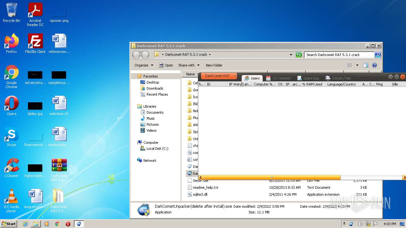Viewport: 406px width, 228px height.
Task: Click in the Search Darkcomet RAT 5.3.1 crack field
Action: [339, 55]
